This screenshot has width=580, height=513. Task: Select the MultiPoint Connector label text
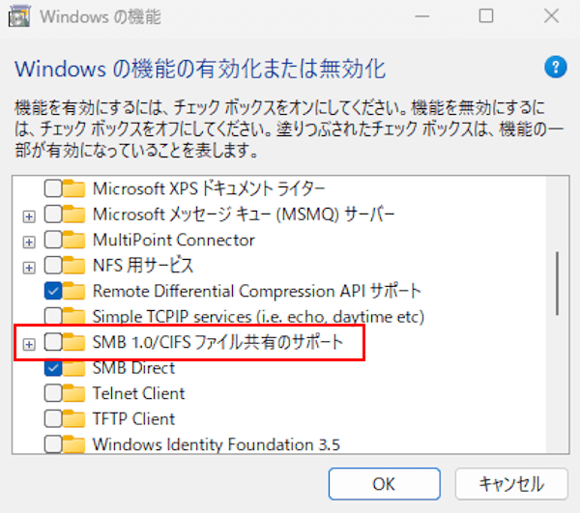(x=174, y=240)
